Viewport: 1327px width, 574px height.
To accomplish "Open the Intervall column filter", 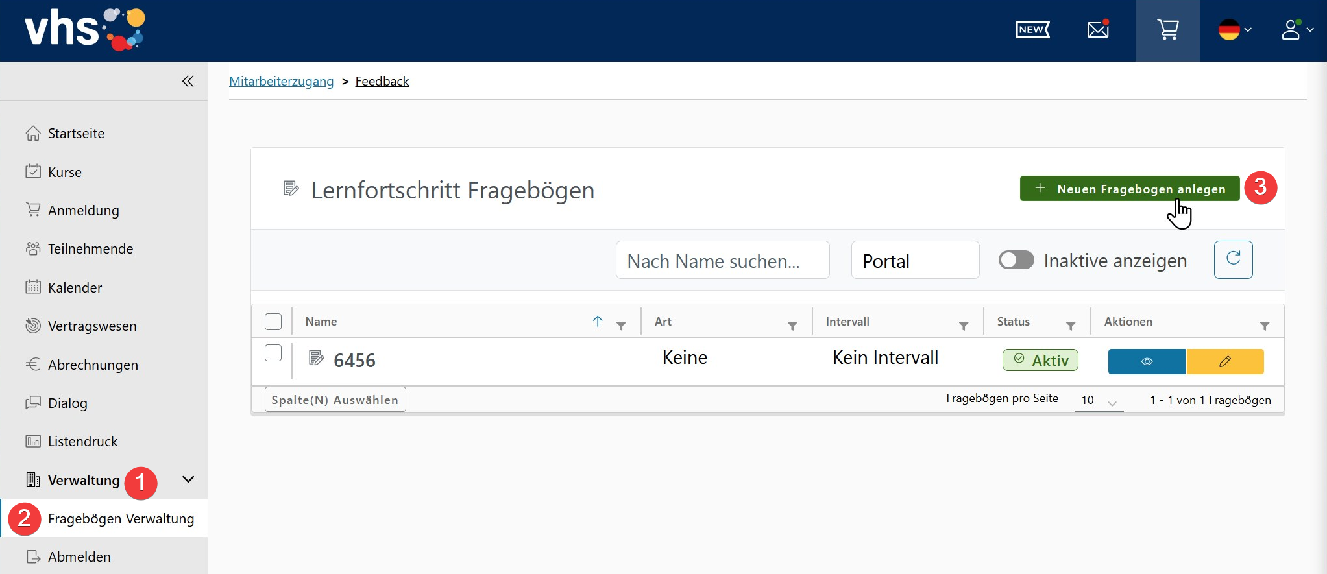I will (x=964, y=326).
